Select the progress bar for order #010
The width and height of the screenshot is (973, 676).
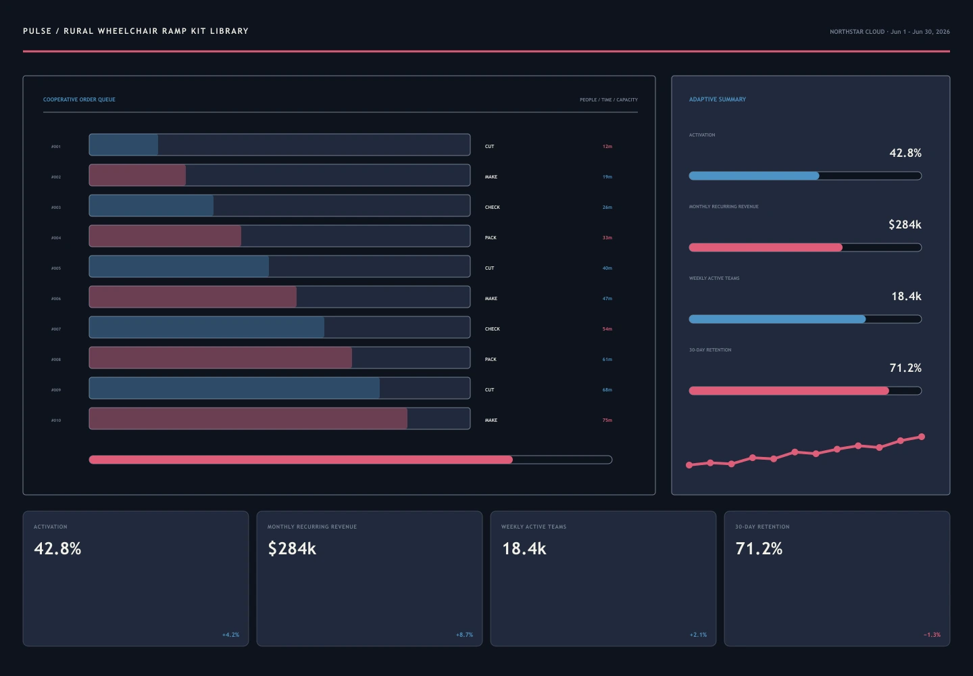(280, 418)
